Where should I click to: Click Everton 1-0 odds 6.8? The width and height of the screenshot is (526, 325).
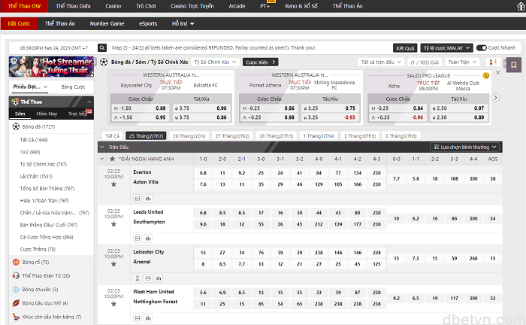coord(204,173)
